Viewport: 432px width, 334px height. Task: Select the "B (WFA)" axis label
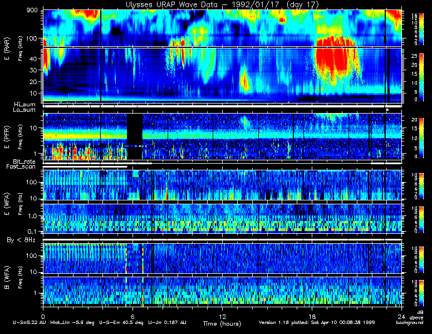tap(7, 278)
